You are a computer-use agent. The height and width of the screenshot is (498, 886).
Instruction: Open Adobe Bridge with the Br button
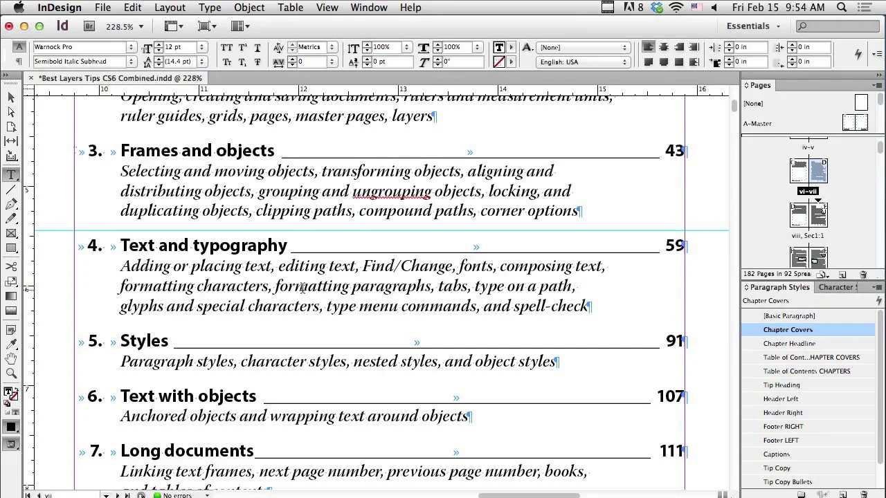[x=89, y=26]
